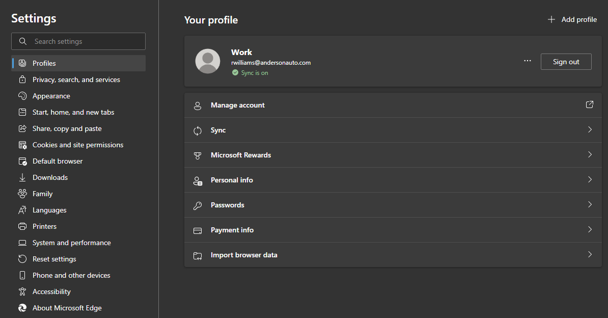This screenshot has height=318, width=608.
Task: Click the Cookies and site permissions icon
Action: [22, 145]
